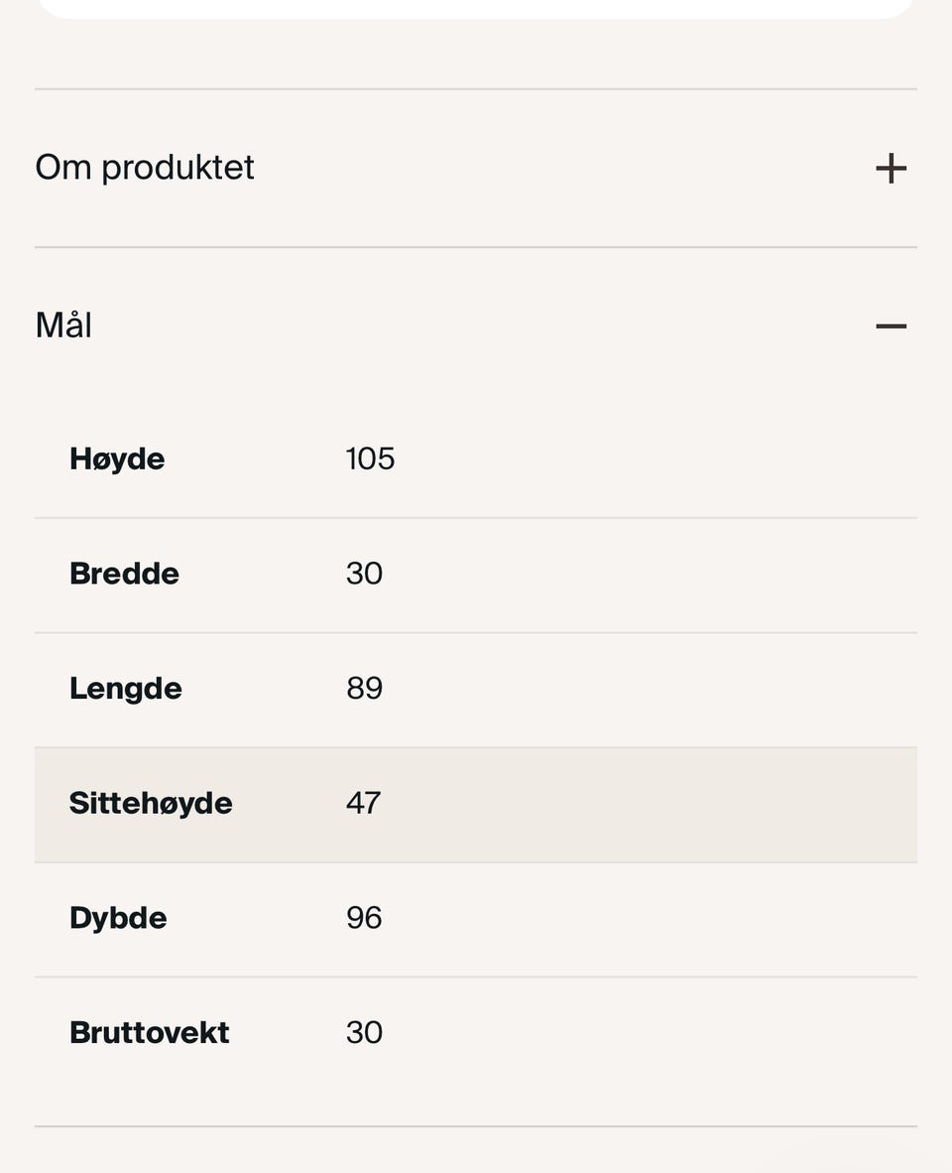Click the Mål section heading
Viewport: 952px width, 1173px height.
point(63,326)
